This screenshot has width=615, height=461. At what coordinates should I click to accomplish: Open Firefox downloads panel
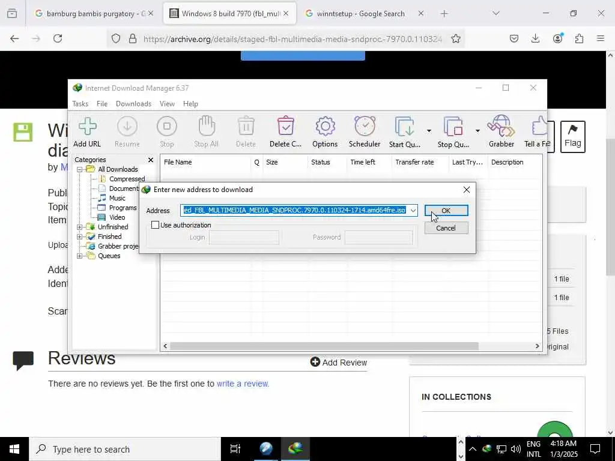[535, 38]
